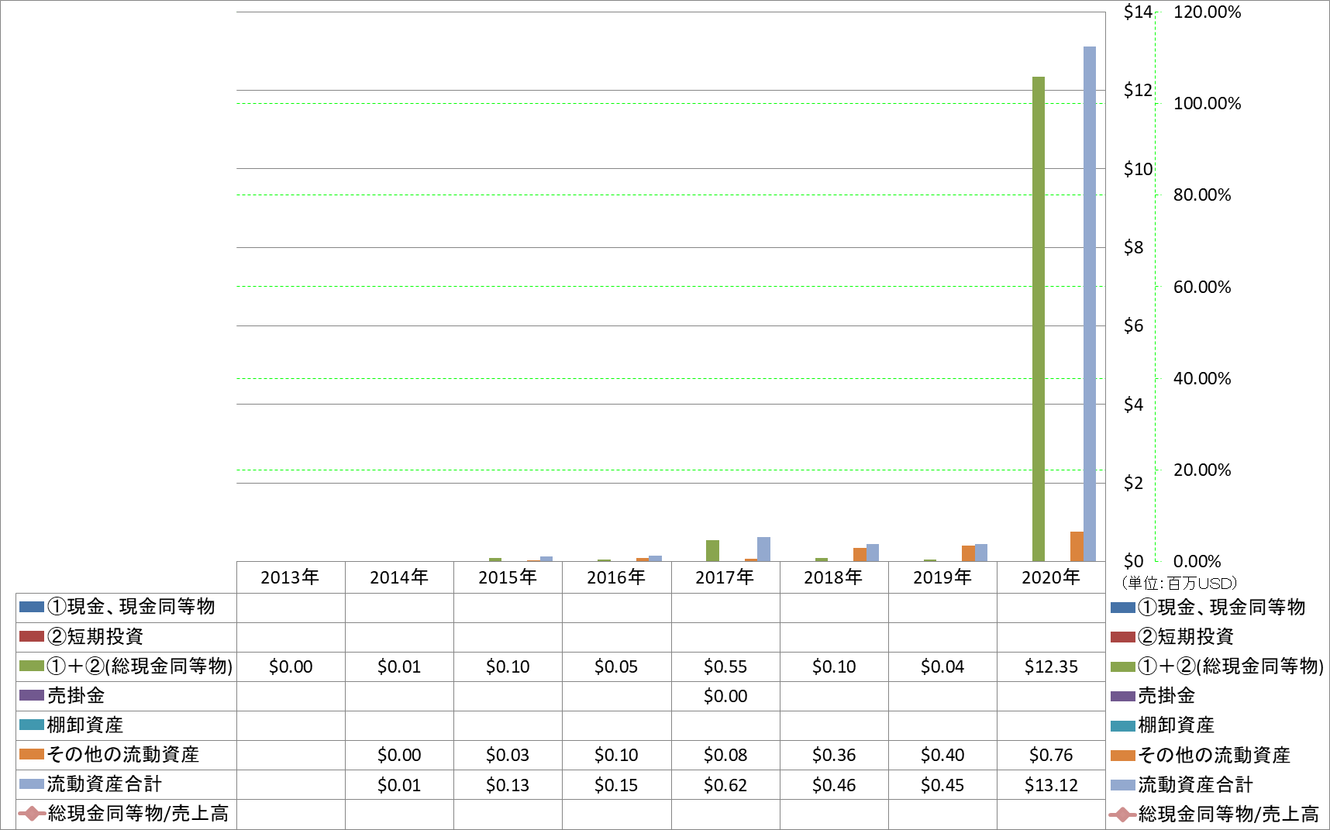
Task: Click the $0.00 accounts receivable value in 2017年
Action: tap(725, 696)
